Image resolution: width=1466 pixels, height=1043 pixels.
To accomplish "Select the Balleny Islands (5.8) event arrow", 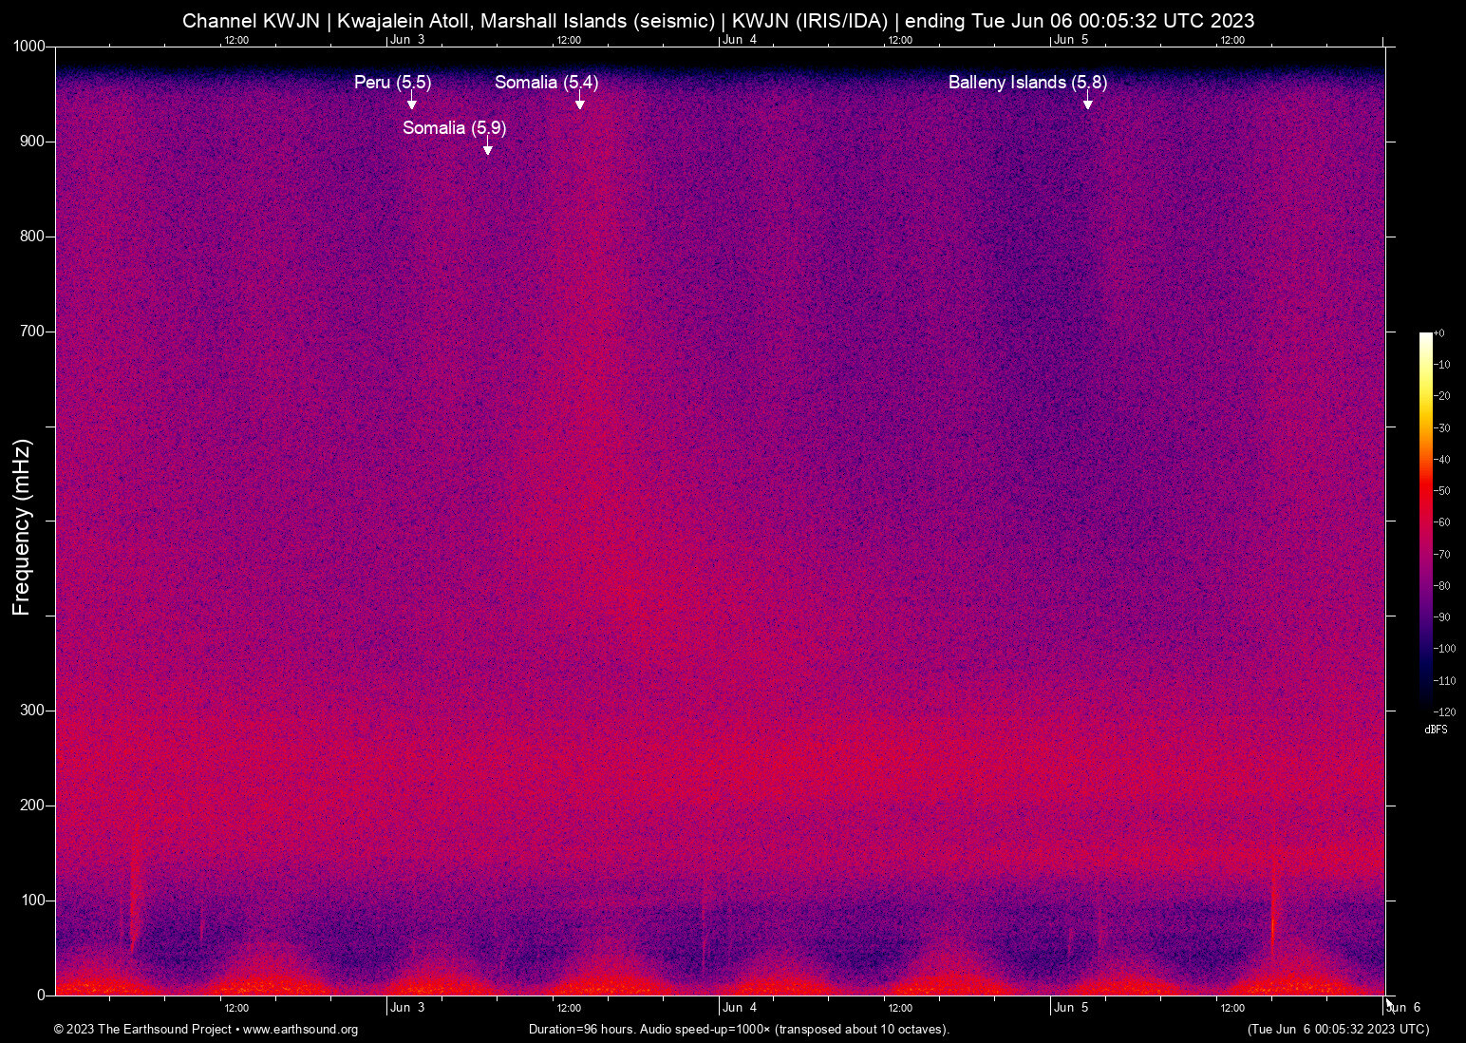I will [x=1088, y=104].
